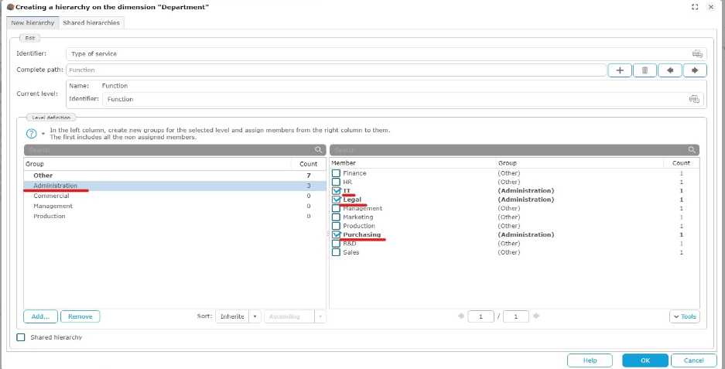
Task: Click the current page number field
Action: tap(480, 316)
